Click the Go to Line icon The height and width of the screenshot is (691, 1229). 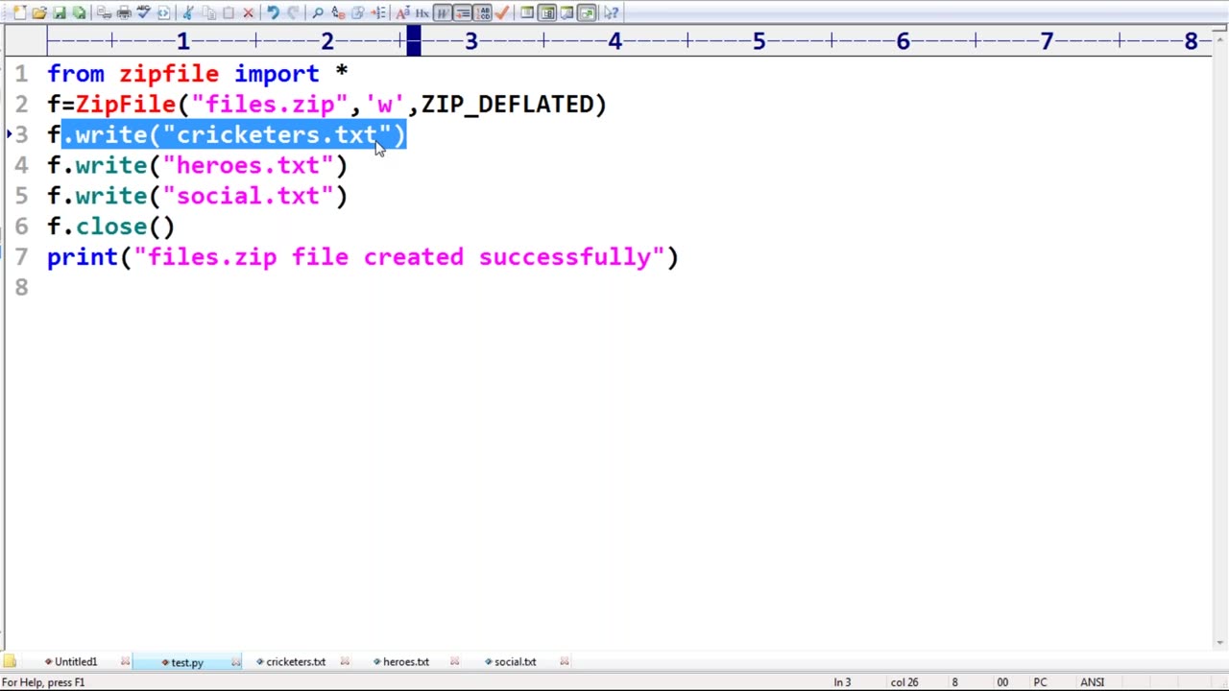[x=377, y=12]
